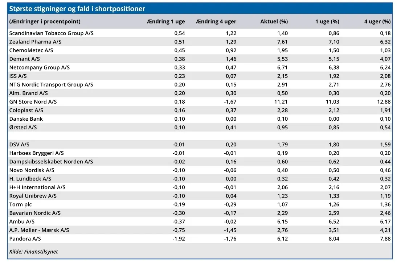Select the Pandora A/S row label
Viewport: 397px width, 266px height.
[x=25, y=239]
